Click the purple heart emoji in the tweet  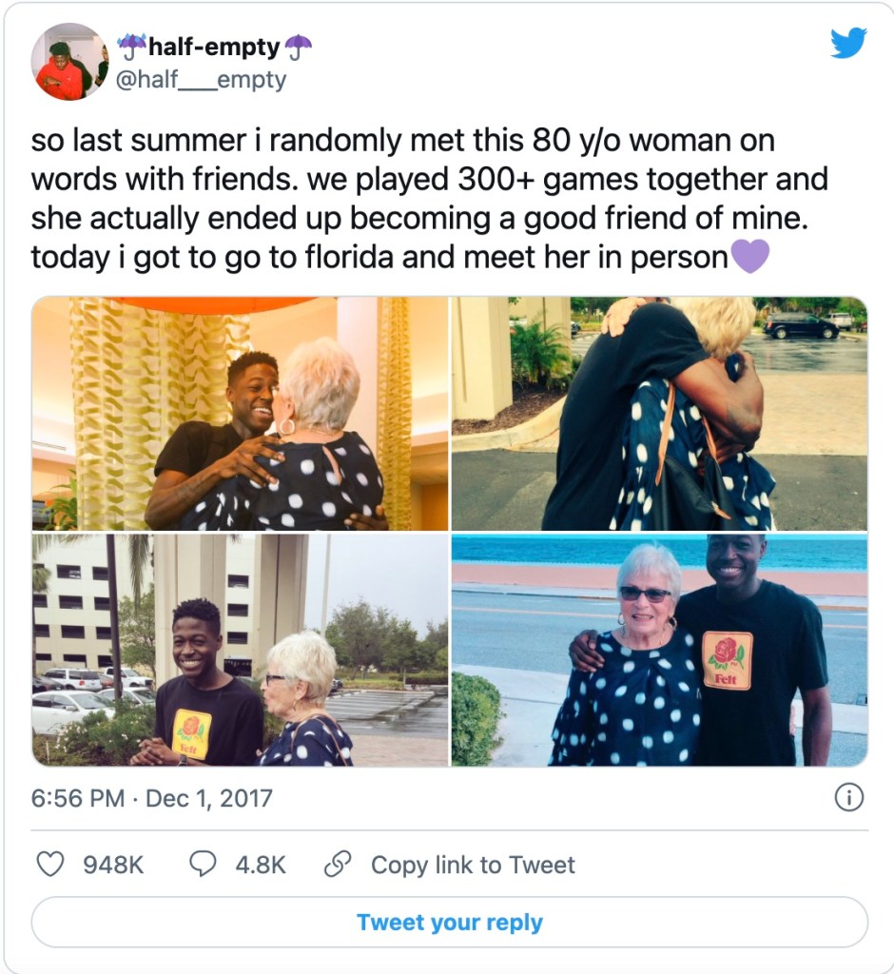tap(749, 257)
